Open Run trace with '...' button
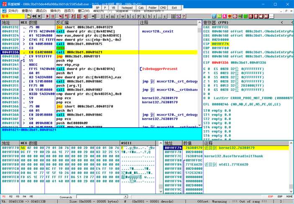The height and width of the screenshot is (204, 294). [160, 16]
